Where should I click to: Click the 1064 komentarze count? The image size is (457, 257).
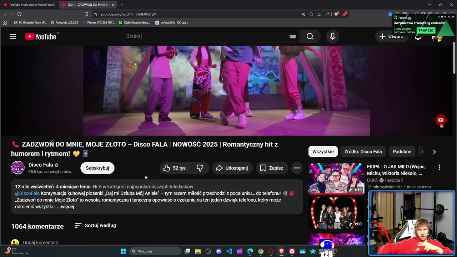click(37, 226)
